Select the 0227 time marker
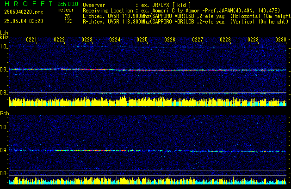 (x=198, y=40)
